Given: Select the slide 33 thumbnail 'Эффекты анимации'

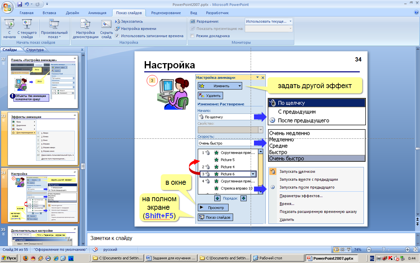Looking at the screenshot, I should point(43,139).
